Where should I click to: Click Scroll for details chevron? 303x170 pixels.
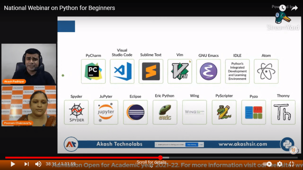click(151, 166)
